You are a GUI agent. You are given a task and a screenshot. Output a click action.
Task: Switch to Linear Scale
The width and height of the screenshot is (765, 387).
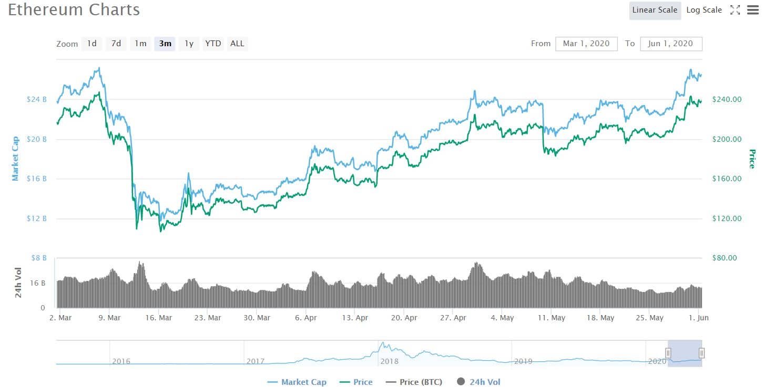[x=655, y=10]
